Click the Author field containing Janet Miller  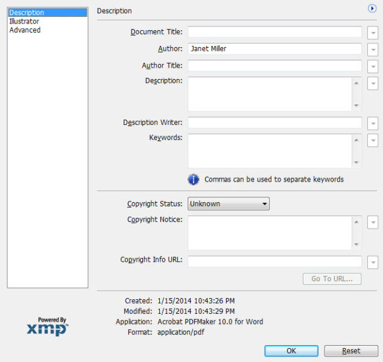(x=274, y=49)
